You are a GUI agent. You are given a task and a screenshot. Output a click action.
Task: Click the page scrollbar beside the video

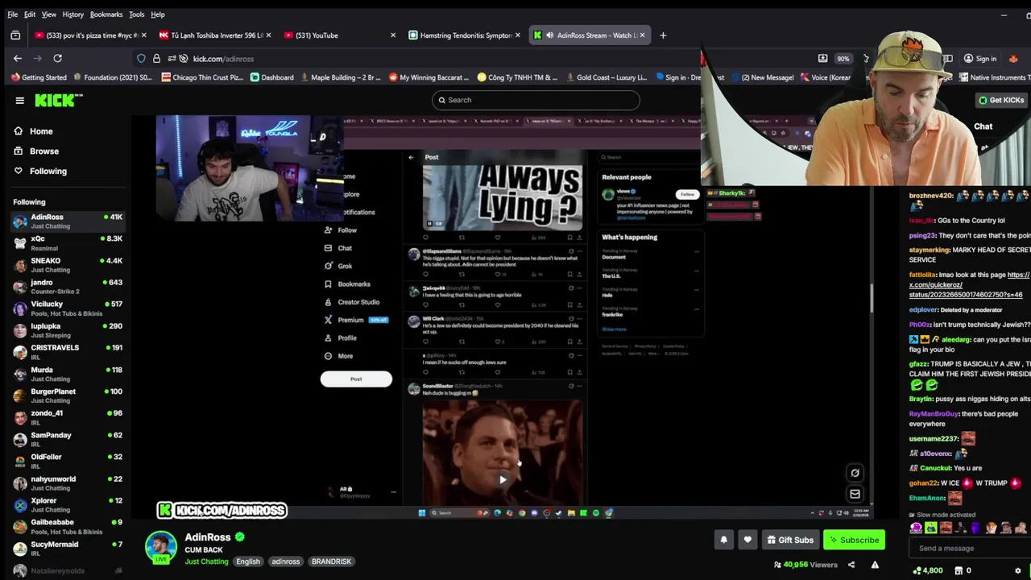(872, 298)
